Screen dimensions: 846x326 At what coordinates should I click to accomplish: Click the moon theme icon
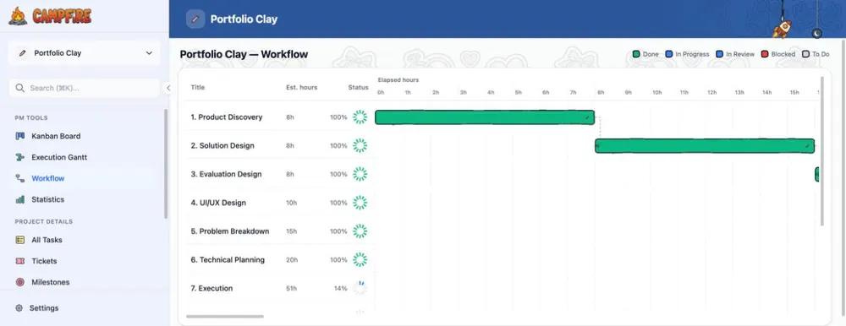click(817, 34)
